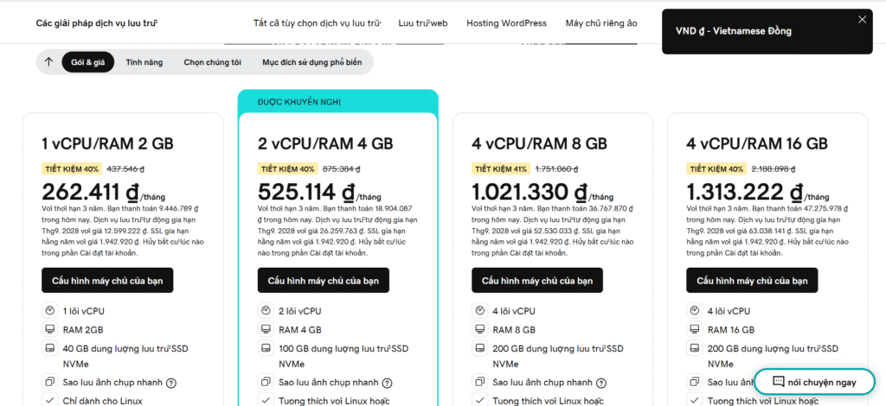The image size is (886, 406).
Task: Go to 'Mục đích sử dụng phổ biến' tab
Action: pos(311,62)
